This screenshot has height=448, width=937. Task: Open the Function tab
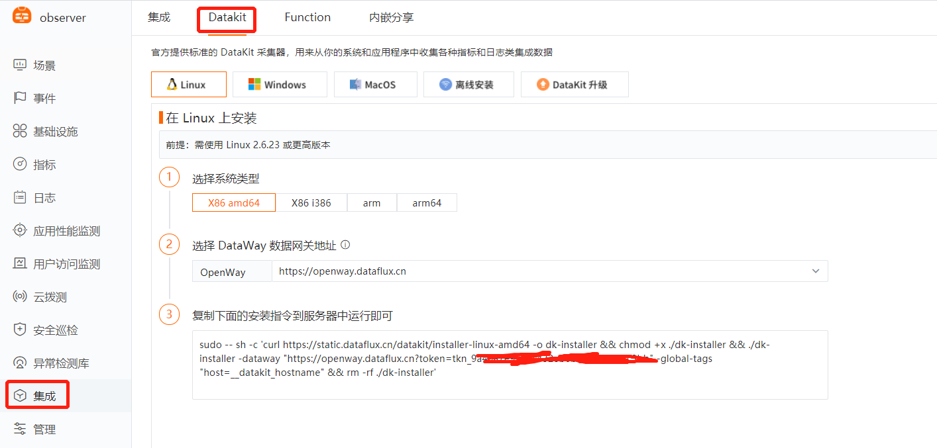click(x=307, y=17)
